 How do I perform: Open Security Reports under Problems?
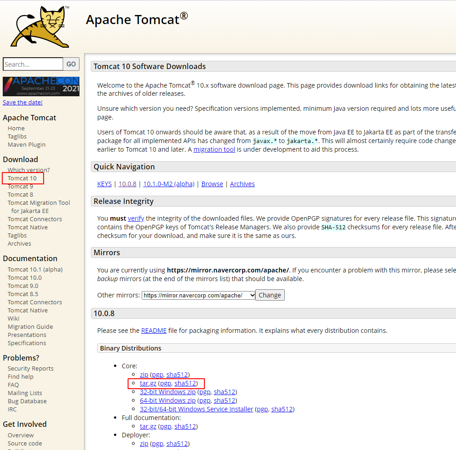coord(30,369)
